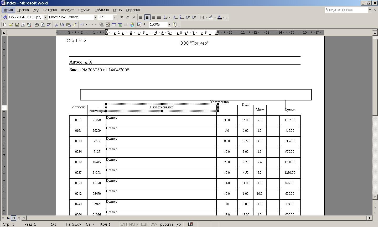Screen dimensions: 378x227
Task: Expand the Times New Roman font dropdown
Action: point(96,17)
